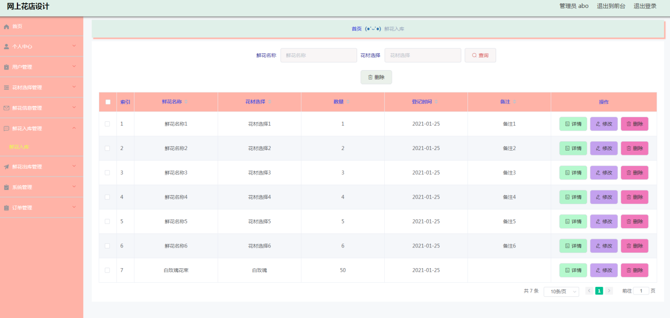Expand the 个人中心 chevron
The width and height of the screenshot is (670, 318).
coord(74,46)
